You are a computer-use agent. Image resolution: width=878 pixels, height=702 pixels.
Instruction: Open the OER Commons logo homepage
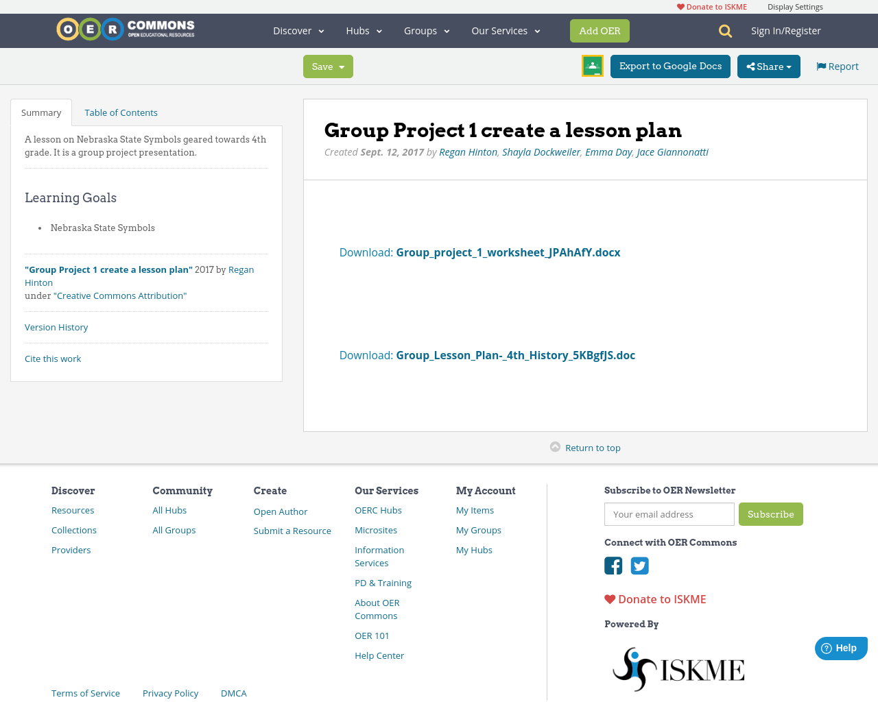click(126, 29)
